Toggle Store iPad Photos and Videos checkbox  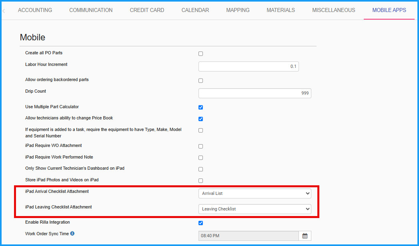(x=200, y=181)
